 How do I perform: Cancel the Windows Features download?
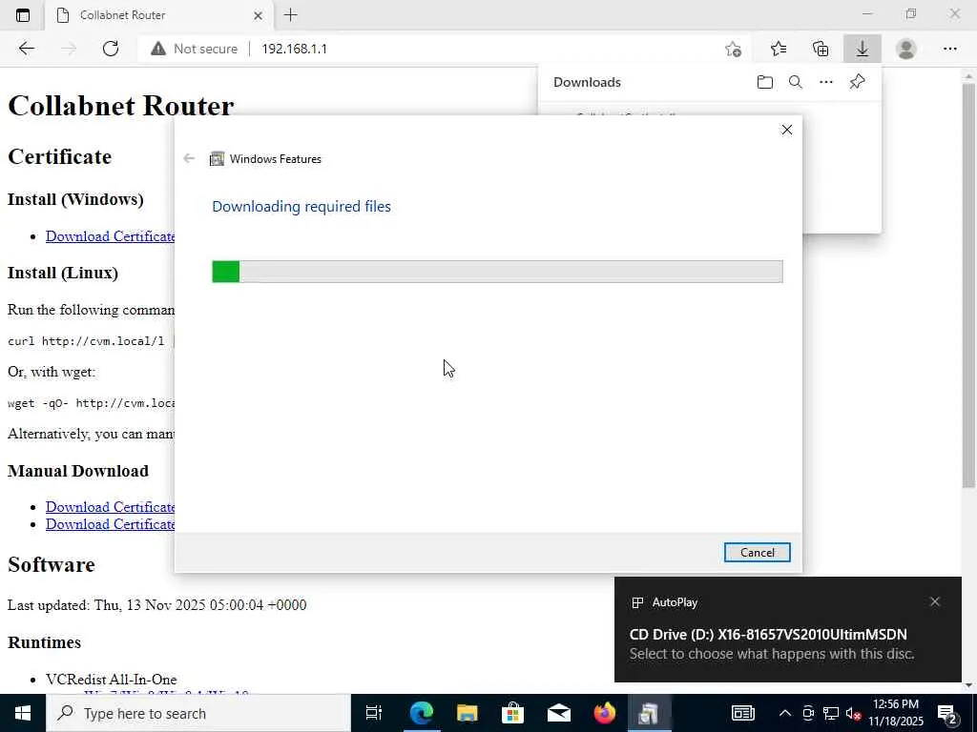click(x=757, y=553)
